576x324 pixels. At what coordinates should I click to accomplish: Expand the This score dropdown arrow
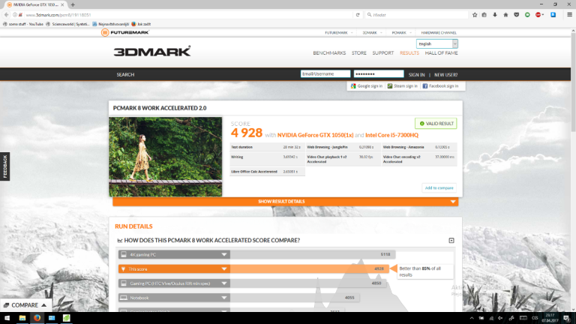pos(223,268)
